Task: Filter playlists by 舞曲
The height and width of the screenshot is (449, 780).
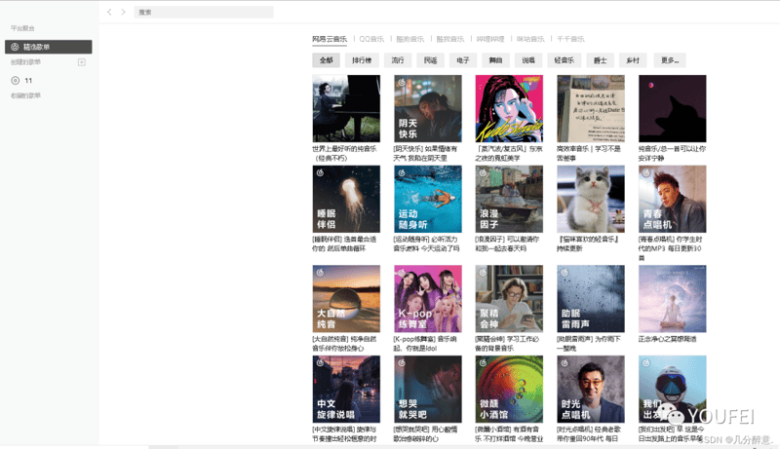Action: click(495, 60)
